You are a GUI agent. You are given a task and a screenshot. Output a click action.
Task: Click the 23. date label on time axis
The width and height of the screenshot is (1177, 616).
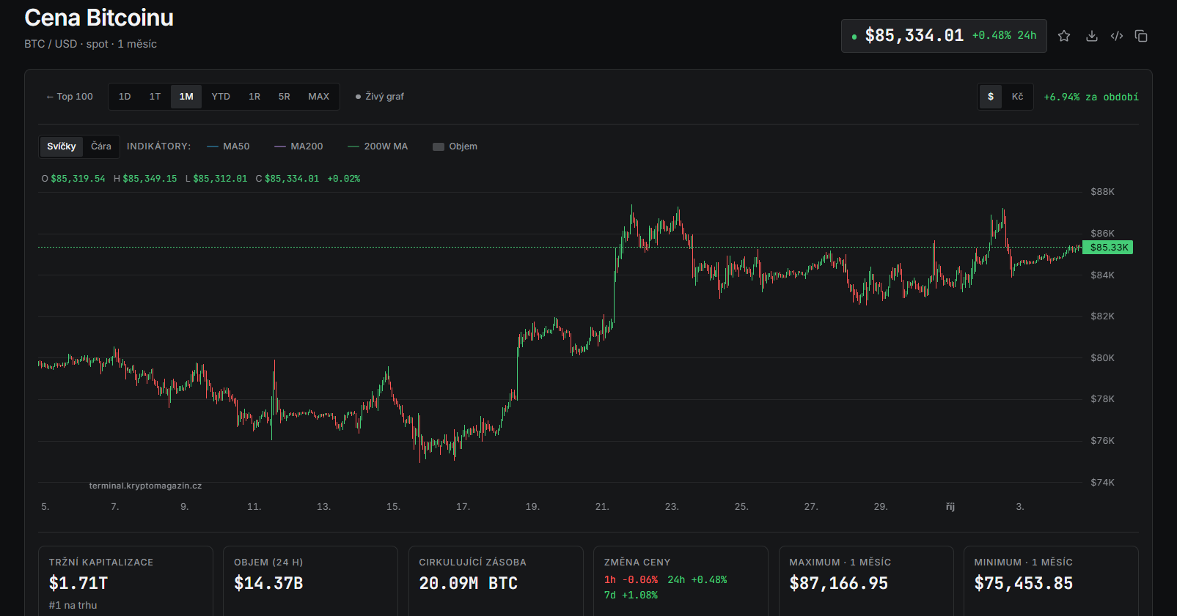(x=672, y=507)
